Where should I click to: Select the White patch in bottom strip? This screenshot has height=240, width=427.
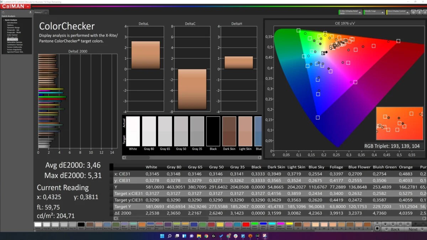(38, 225)
